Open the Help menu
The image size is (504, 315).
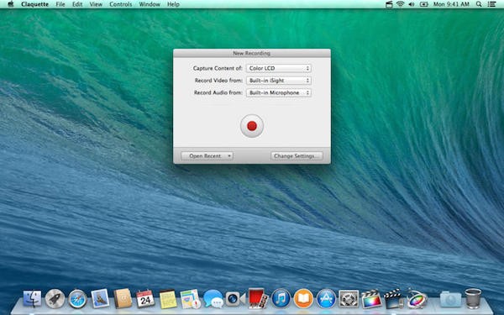(x=173, y=4)
